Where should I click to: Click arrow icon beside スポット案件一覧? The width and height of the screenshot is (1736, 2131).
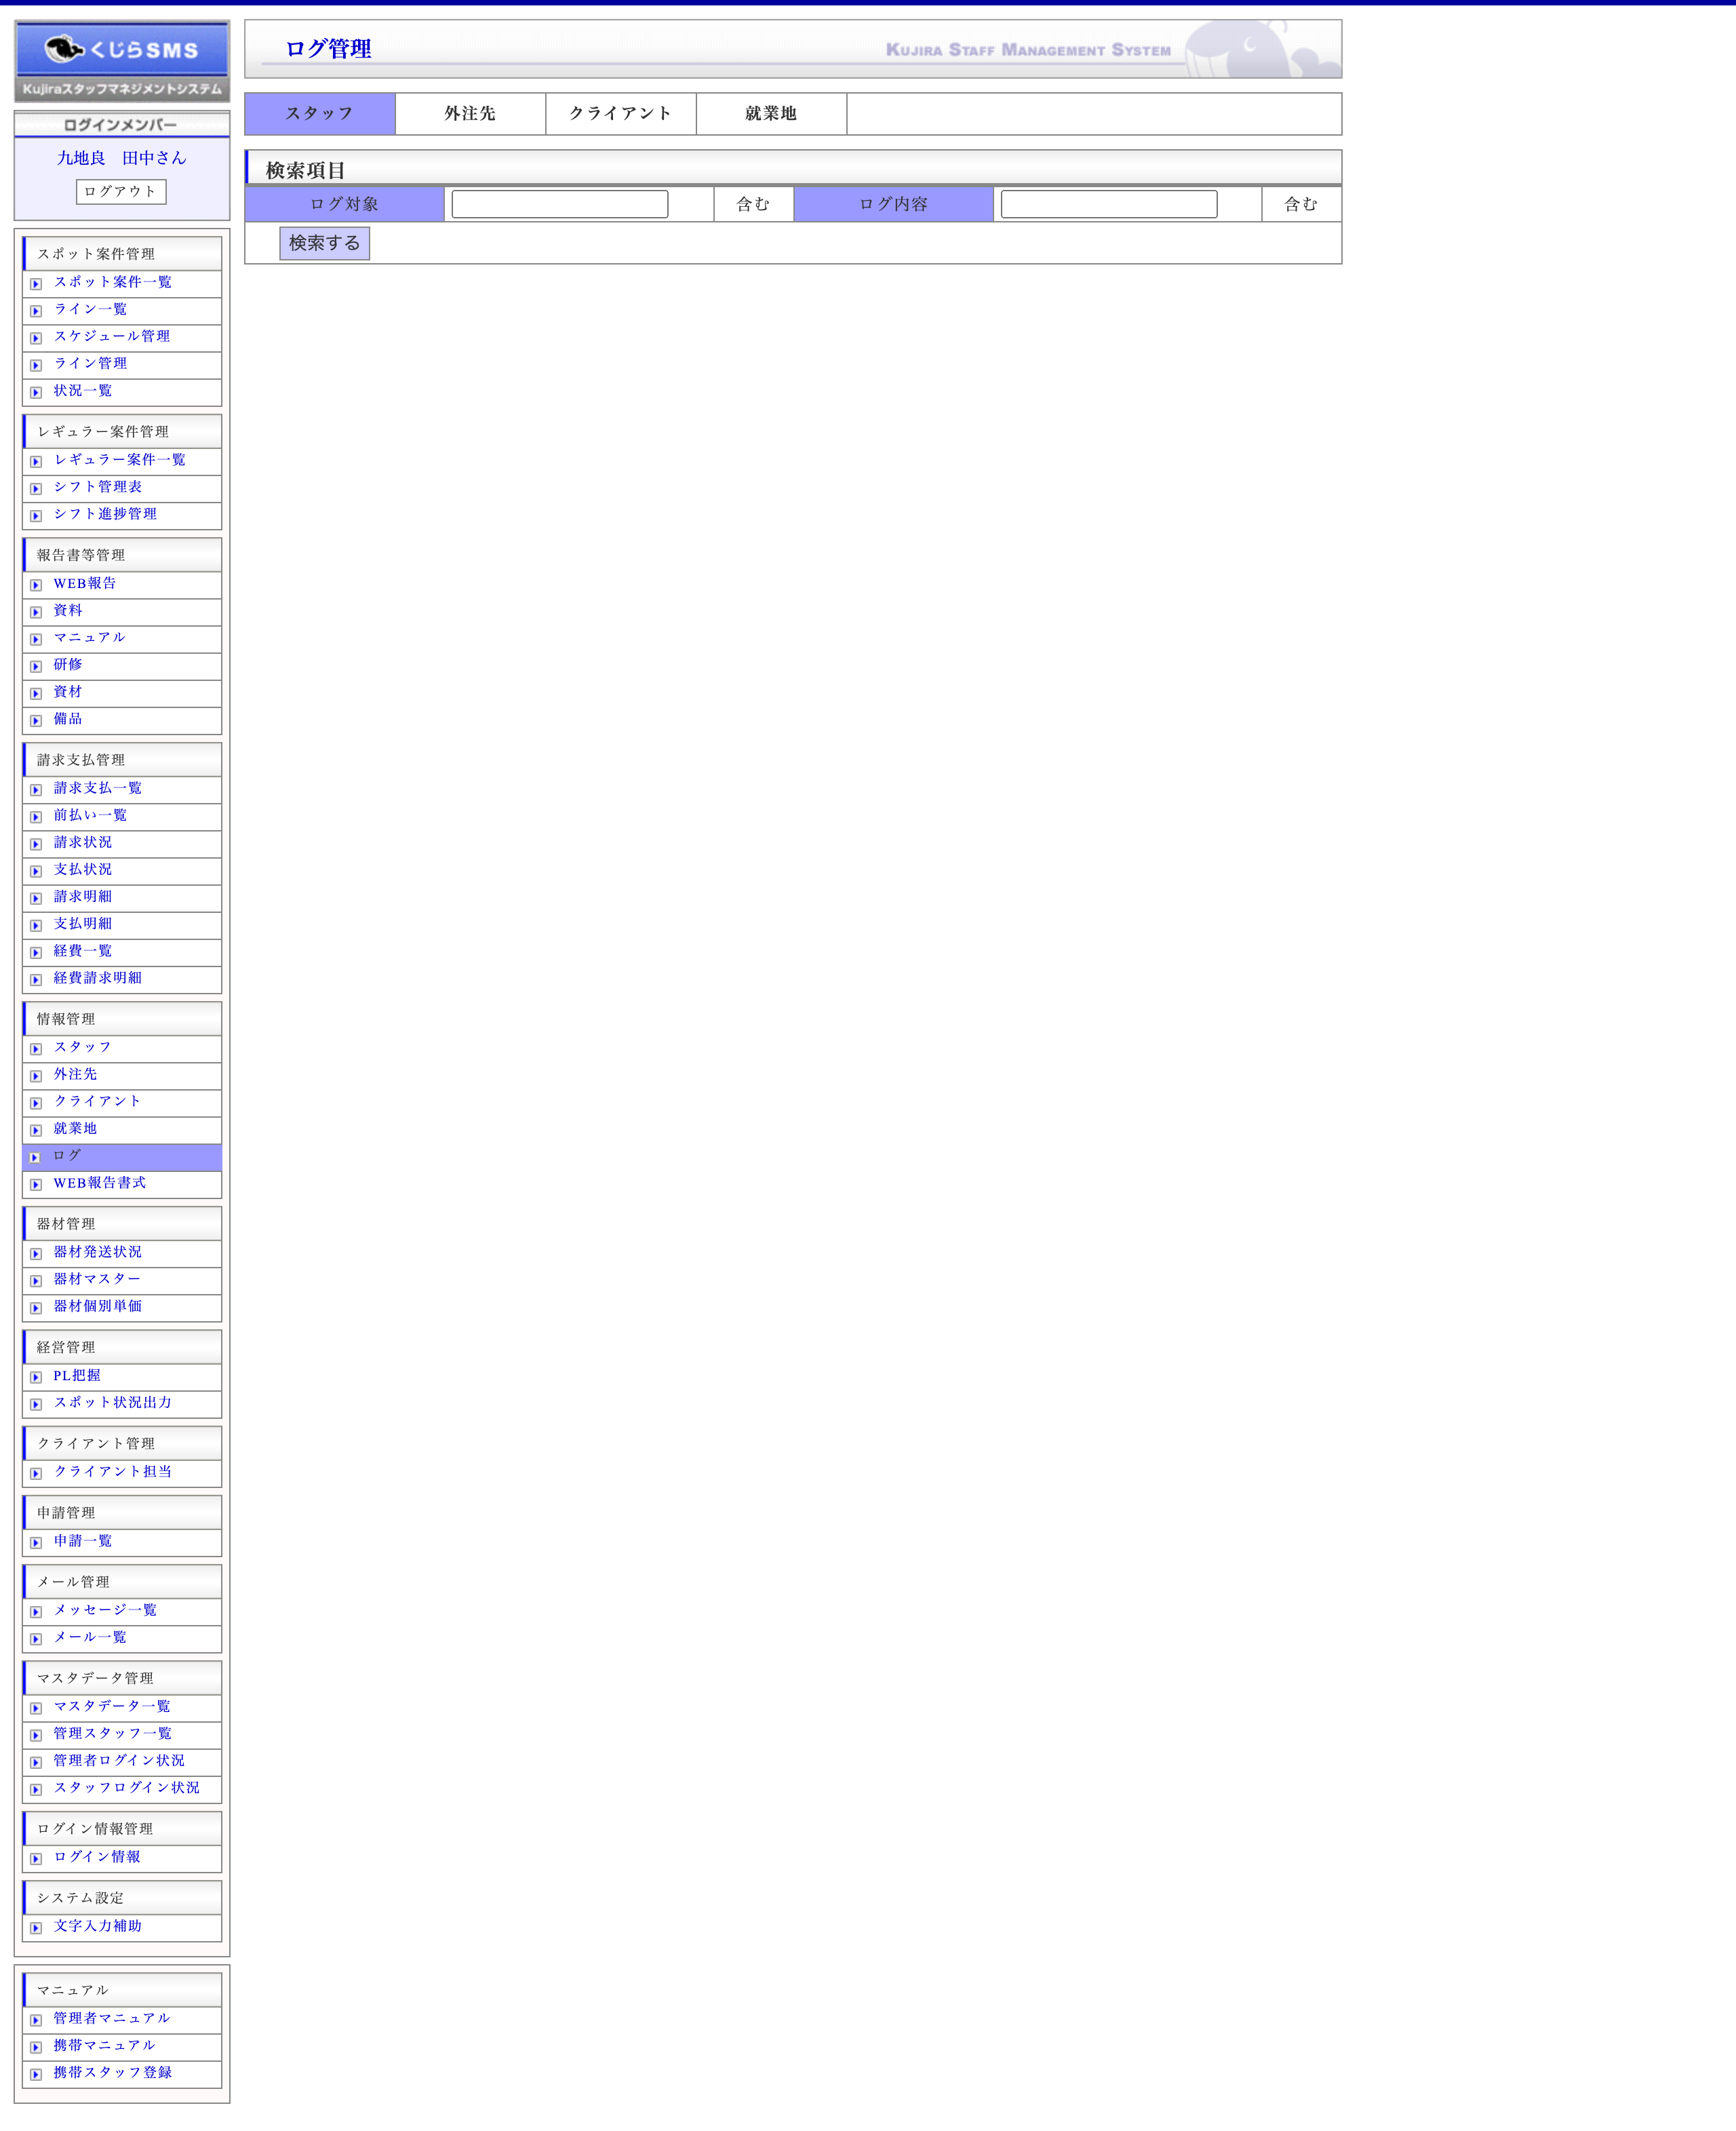coord(36,284)
